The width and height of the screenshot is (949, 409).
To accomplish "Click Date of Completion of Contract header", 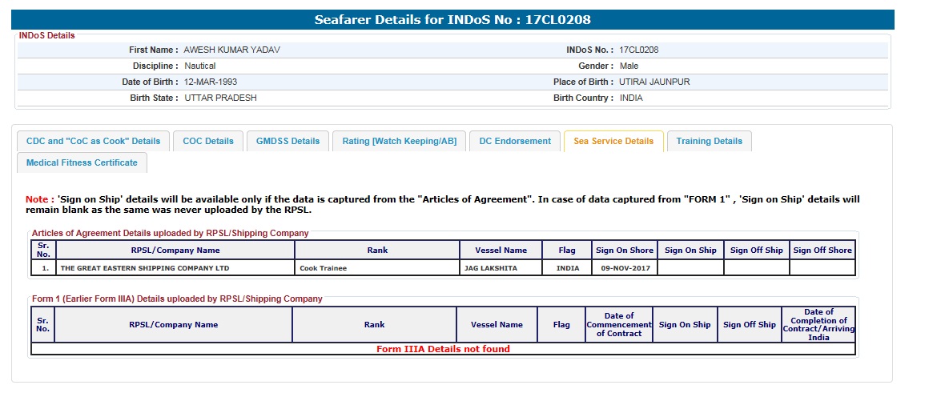I will click(818, 324).
